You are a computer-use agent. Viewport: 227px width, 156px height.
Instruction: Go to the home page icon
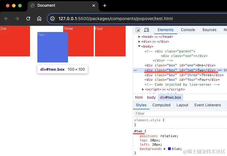point(39,19)
